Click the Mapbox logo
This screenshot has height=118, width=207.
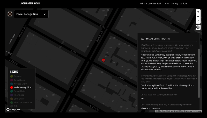(13, 109)
